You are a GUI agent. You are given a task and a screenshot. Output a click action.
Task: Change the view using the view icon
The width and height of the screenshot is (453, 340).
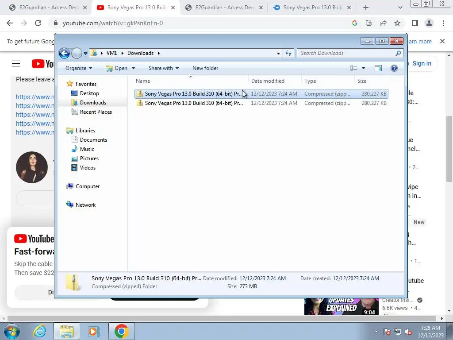(353, 68)
